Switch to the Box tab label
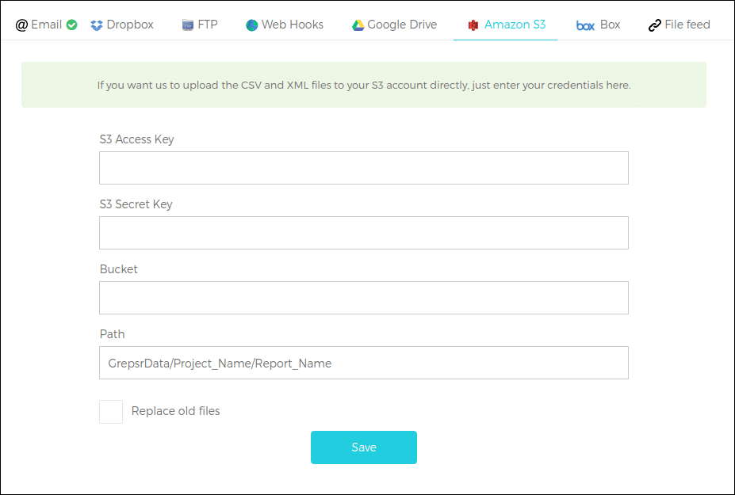The height and width of the screenshot is (495, 735). point(610,25)
